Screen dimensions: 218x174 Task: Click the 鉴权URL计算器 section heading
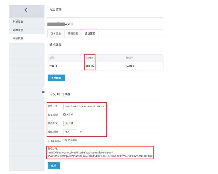(x=60, y=94)
